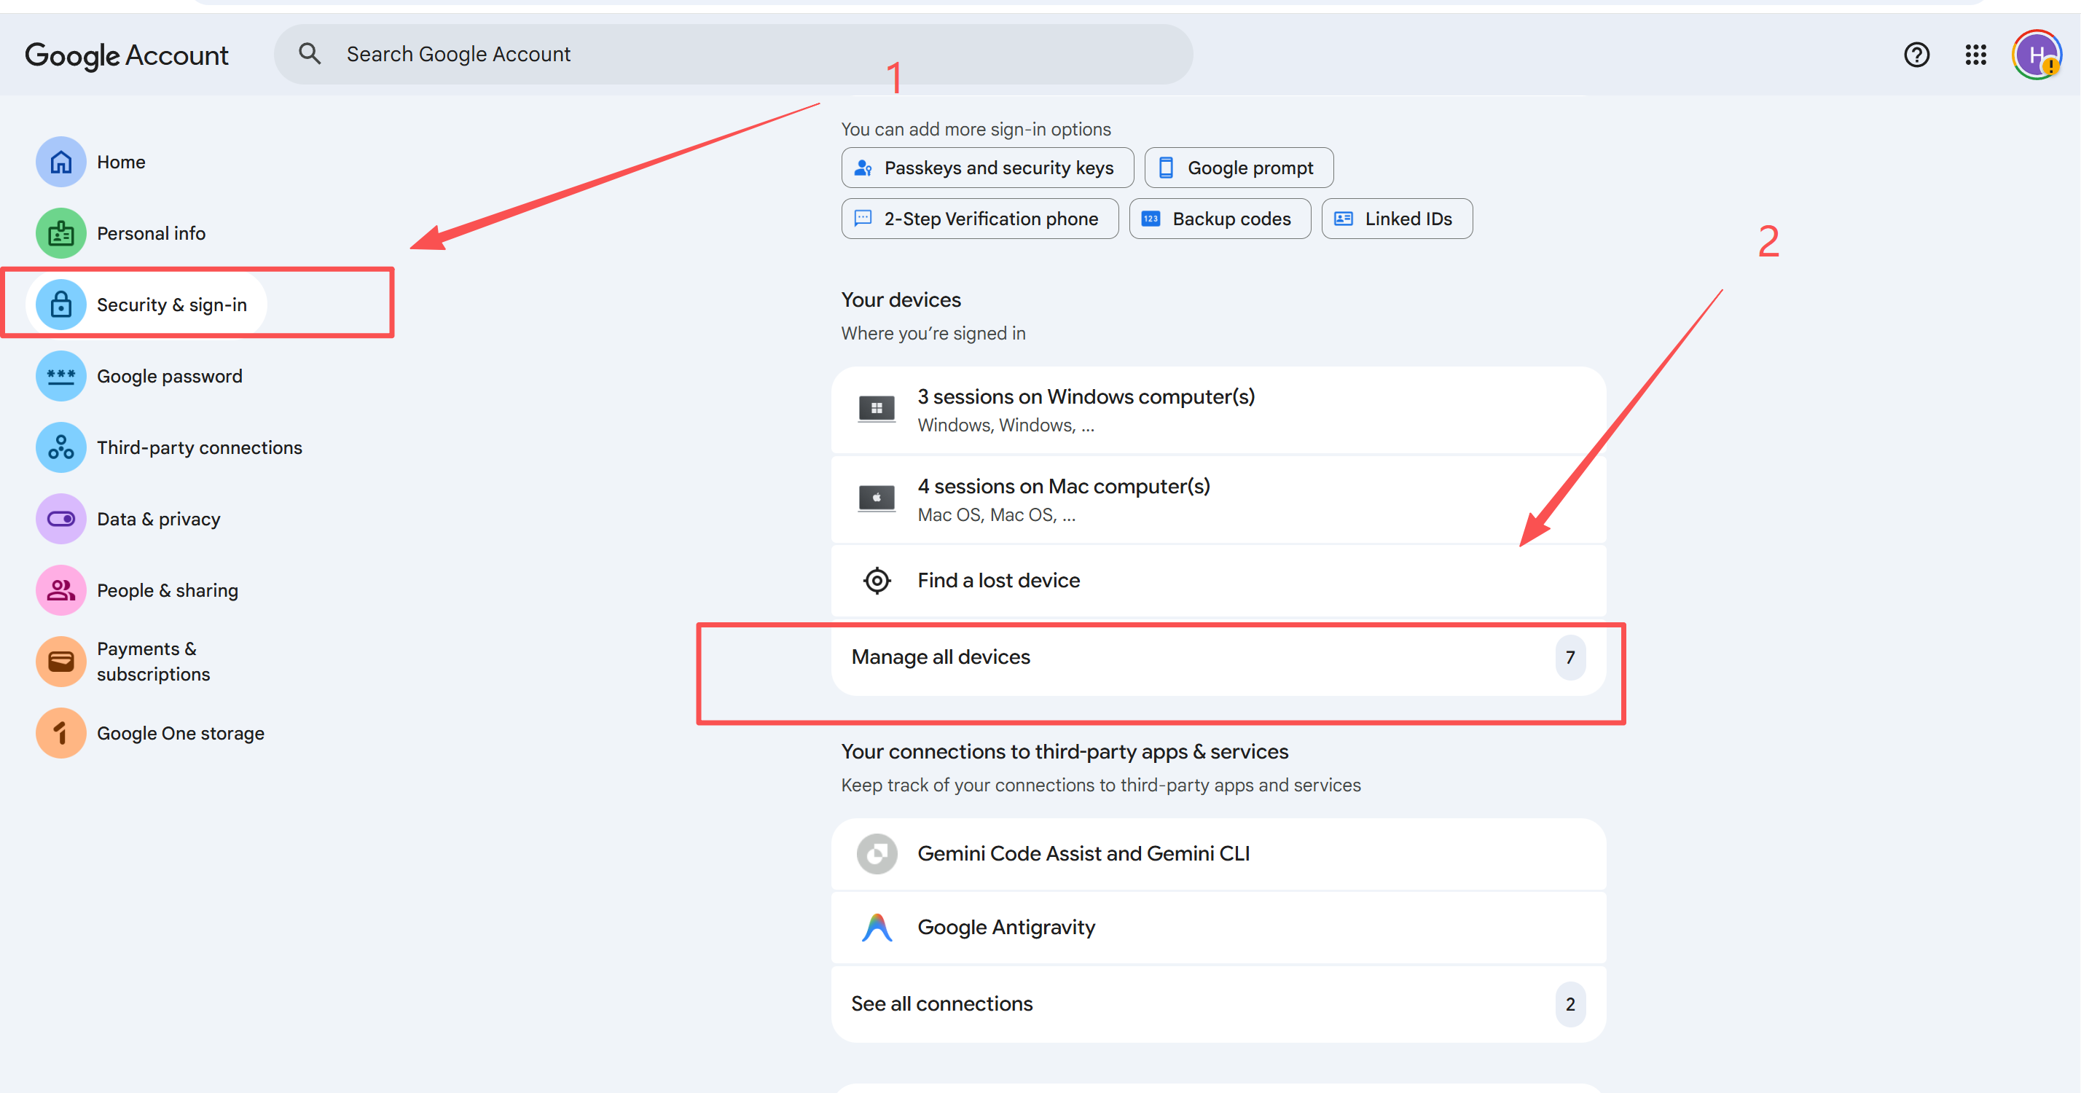This screenshot has width=2081, height=1093.
Task: Click 'Mac OS, Mac OS, ...' subtitle text
Action: coord(996,514)
